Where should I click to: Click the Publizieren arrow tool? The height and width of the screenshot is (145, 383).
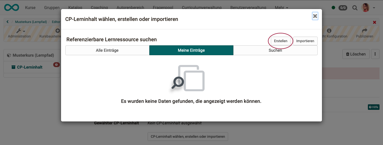tap(364, 33)
